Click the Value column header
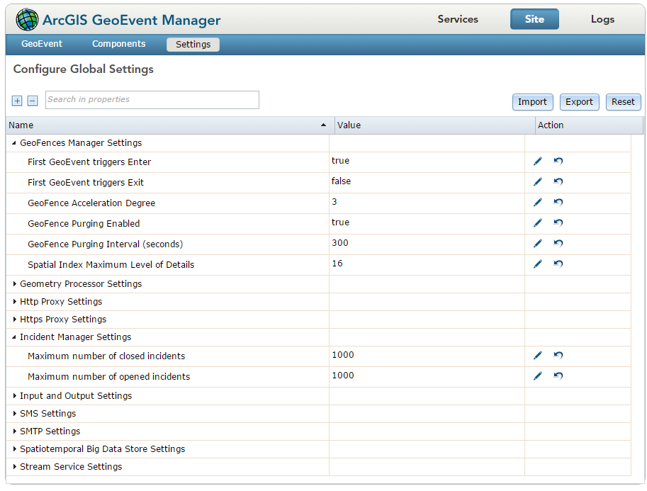Image resolution: width=647 pixels, height=491 pixels. 435,125
